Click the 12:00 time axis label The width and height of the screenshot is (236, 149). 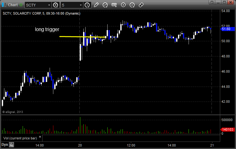tap(131, 145)
